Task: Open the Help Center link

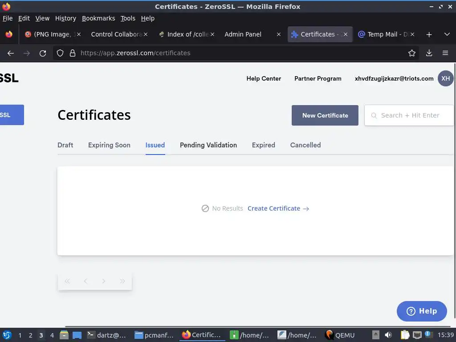Action: click(x=264, y=78)
